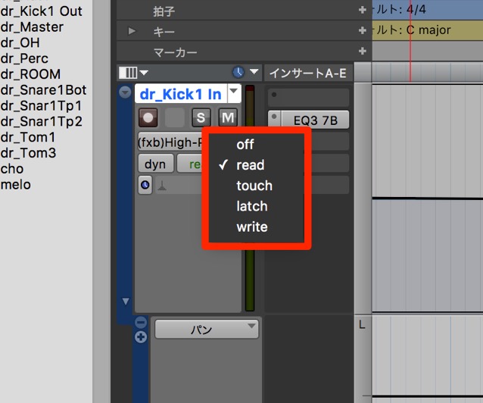Screen dimensions: 483x403
Task: Select melo in the track list
Action: [15, 185]
